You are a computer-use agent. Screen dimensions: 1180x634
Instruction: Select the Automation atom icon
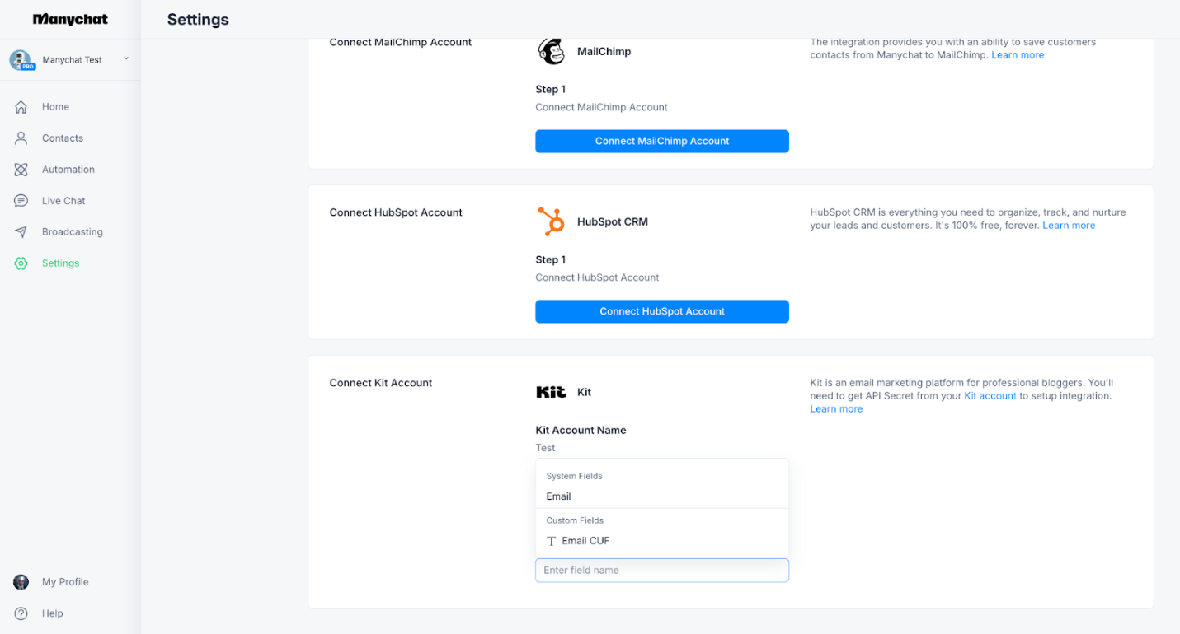21,170
